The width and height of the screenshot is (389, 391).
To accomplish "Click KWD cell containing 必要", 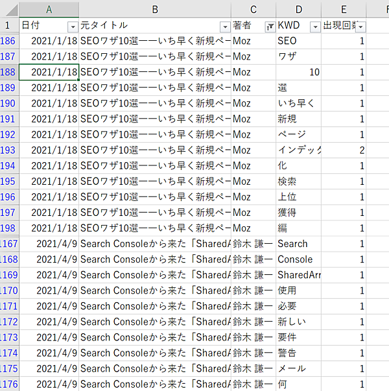I will (x=299, y=306).
